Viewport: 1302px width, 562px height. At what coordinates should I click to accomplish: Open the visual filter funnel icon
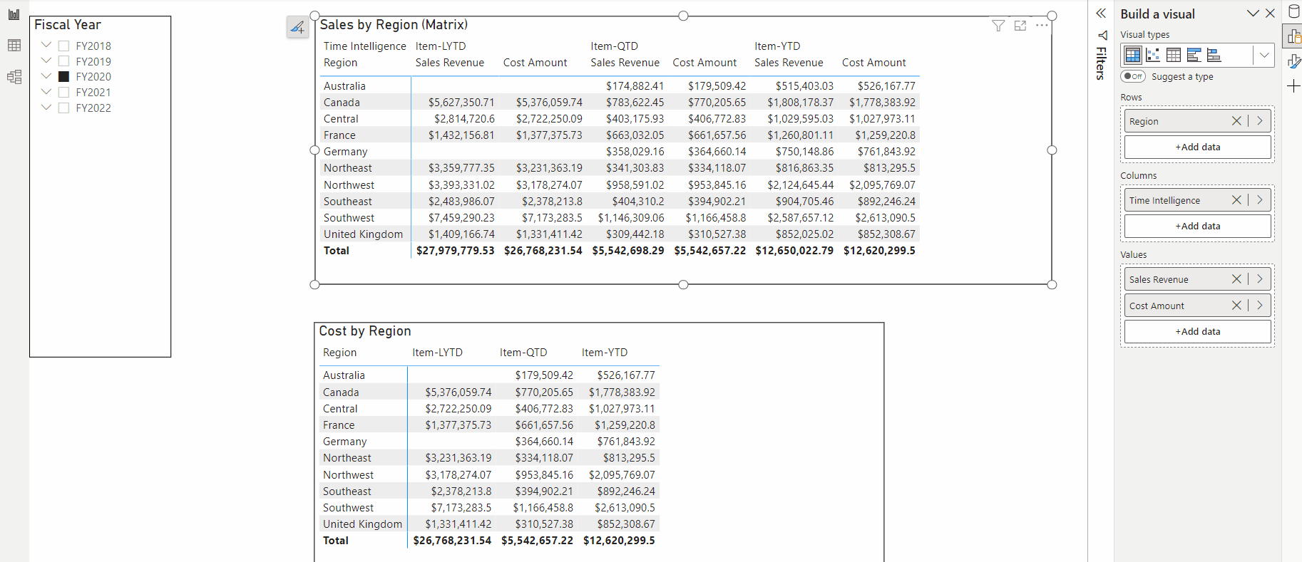998,26
